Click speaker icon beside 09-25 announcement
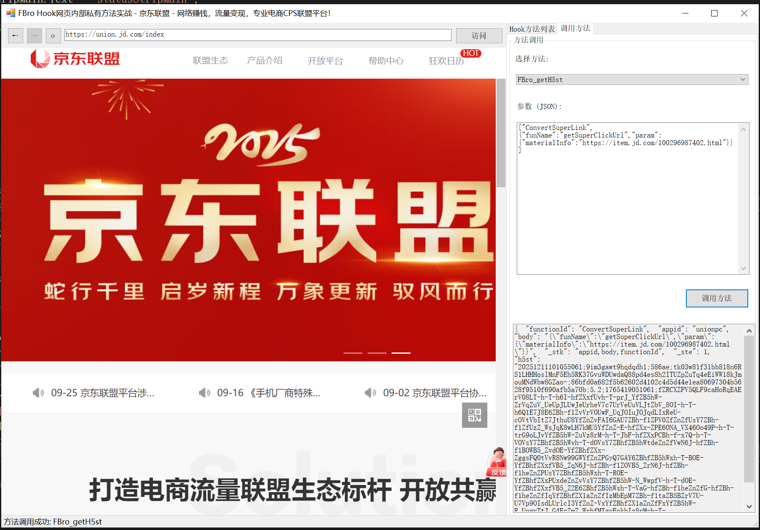Viewport: 760px width, 530px height. pos(38,393)
